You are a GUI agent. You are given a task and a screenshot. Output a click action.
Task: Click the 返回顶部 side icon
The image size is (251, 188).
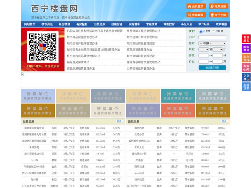[246, 87]
